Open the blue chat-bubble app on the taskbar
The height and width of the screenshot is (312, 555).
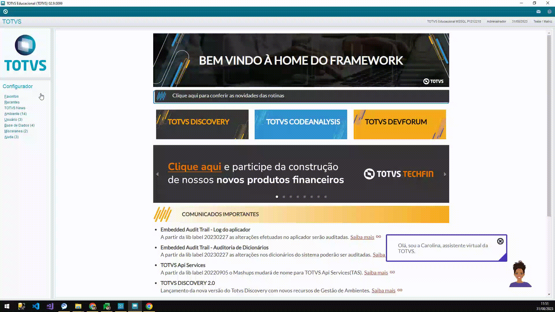(x=64, y=306)
